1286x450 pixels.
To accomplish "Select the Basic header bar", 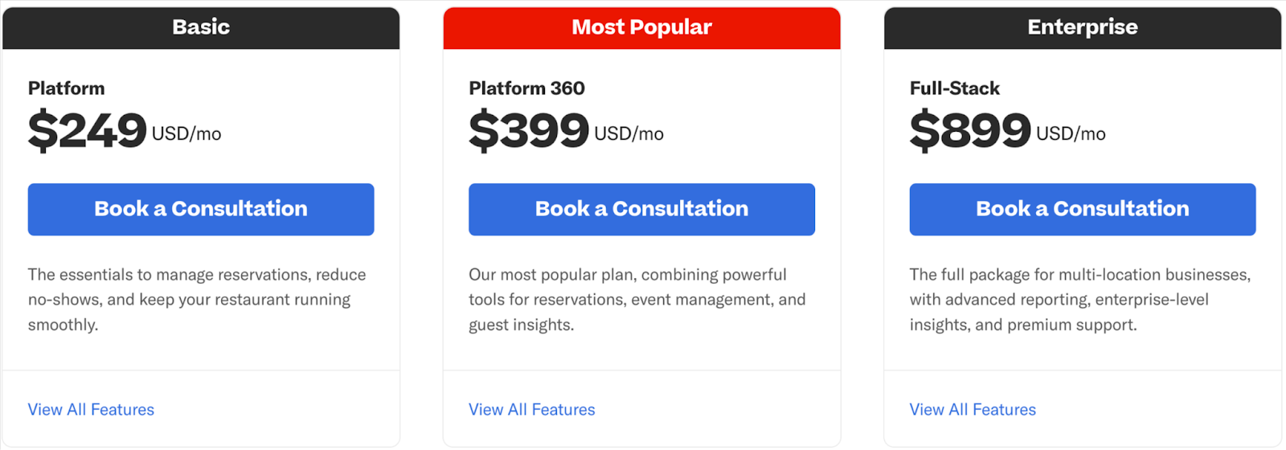I will pyautogui.click(x=201, y=28).
